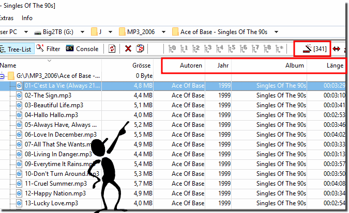Open dropdown after Ace of Base breadcrumb

[276, 32]
